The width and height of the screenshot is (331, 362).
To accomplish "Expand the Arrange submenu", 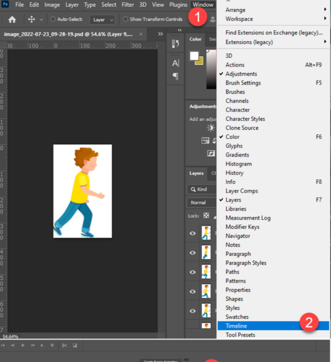I will coord(273,10).
